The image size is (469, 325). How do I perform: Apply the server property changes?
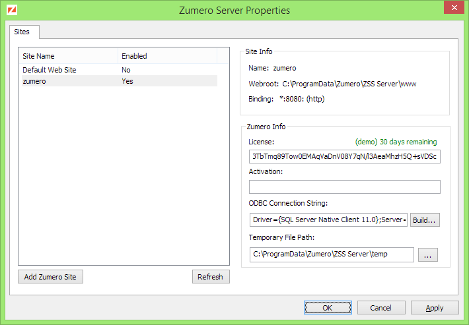click(434, 308)
